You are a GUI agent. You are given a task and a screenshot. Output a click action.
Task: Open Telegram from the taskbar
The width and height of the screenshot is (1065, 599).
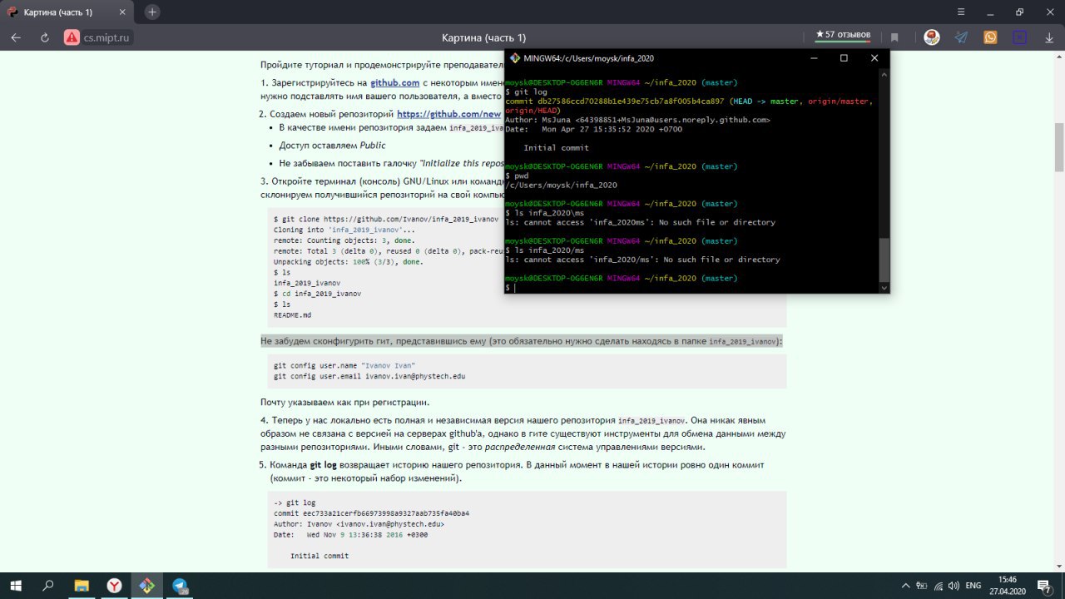[x=180, y=586]
